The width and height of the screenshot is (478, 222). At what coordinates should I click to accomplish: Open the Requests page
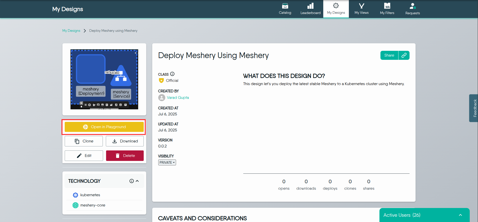[x=412, y=9]
